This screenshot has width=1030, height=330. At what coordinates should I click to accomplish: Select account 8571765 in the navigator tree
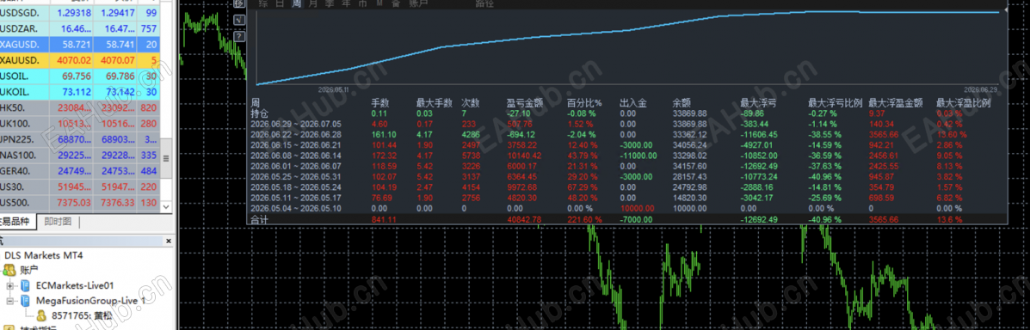click(81, 316)
